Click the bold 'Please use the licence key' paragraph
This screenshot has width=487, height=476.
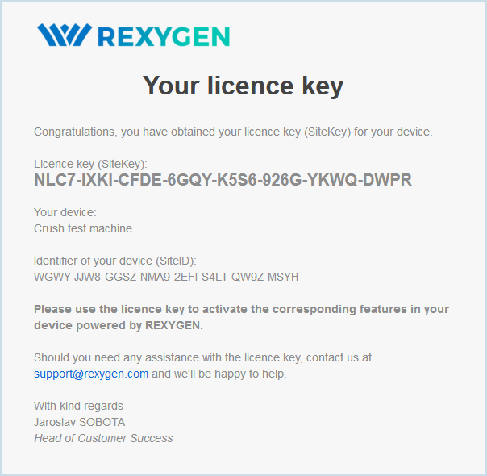coord(241,317)
